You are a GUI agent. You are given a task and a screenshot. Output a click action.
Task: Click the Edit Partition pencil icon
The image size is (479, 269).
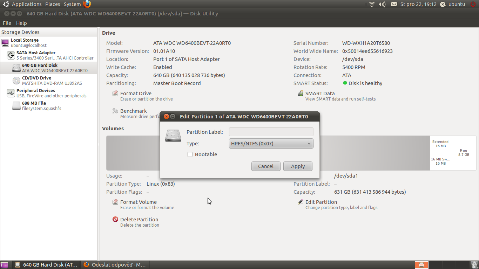coord(300,202)
